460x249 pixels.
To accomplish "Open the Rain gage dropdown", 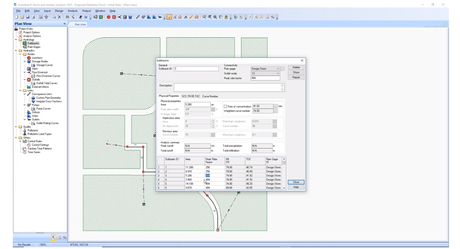I will tap(278, 68).
